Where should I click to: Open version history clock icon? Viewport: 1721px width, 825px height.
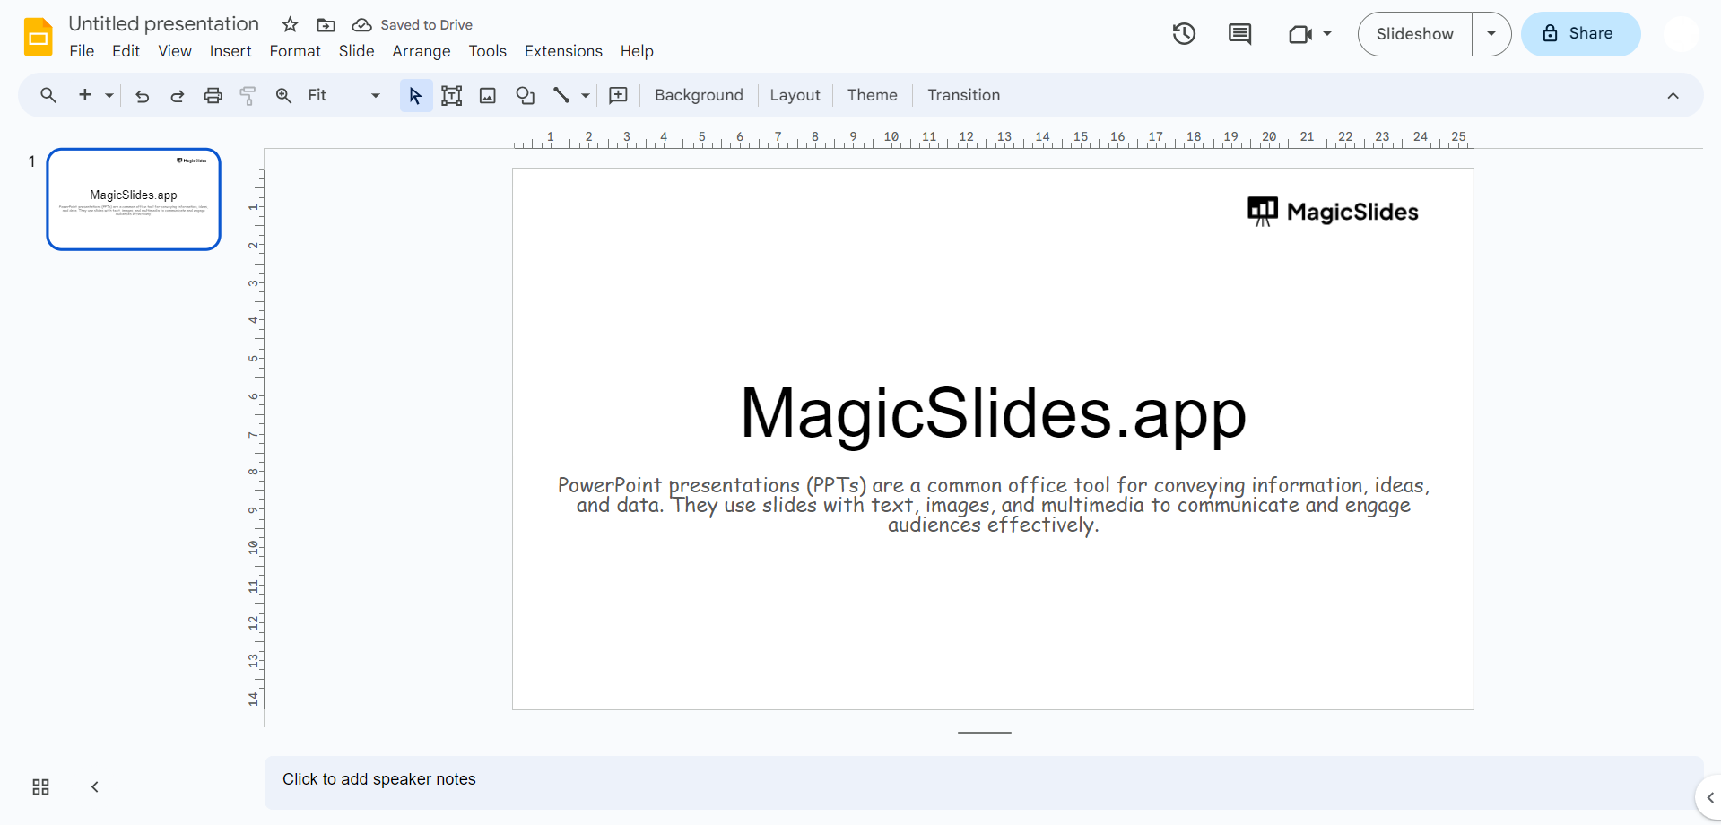click(x=1184, y=34)
